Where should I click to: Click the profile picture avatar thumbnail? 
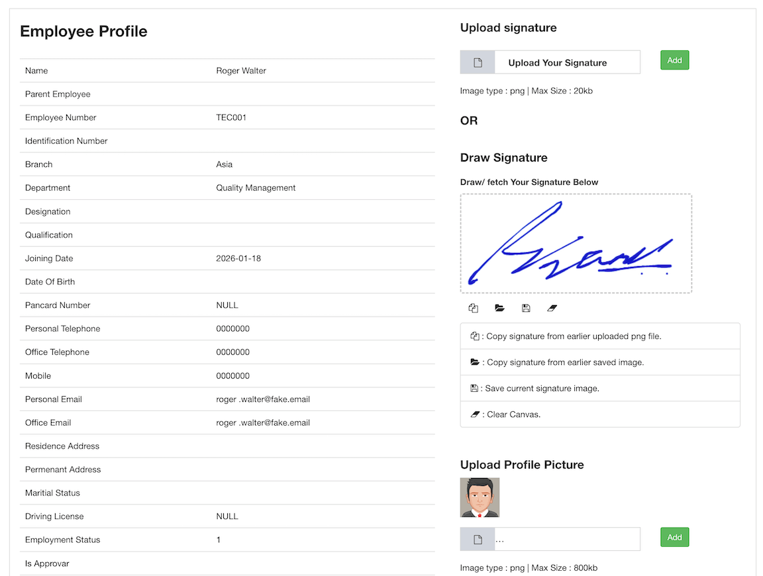tap(480, 498)
